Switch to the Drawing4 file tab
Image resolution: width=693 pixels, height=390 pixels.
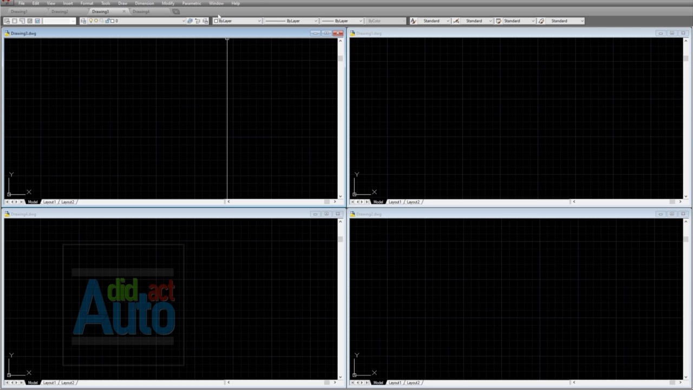[141, 11]
